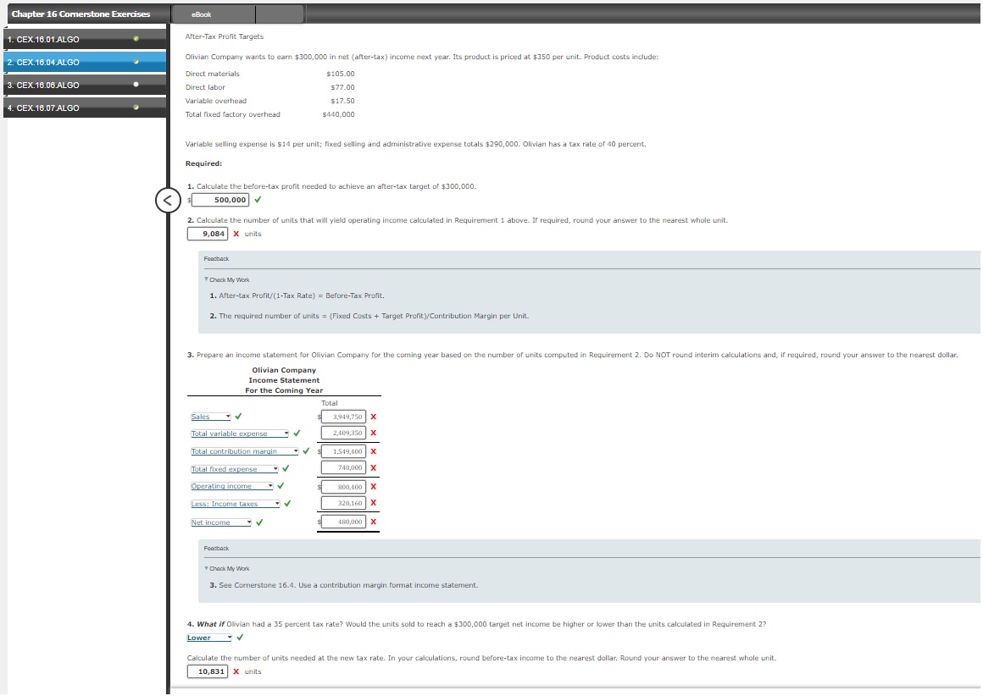The height and width of the screenshot is (696, 983).
Task: Click the green check beside Less: Income taxes
Action: [x=287, y=503]
